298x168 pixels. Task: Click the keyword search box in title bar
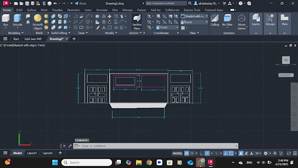pos(166,3)
